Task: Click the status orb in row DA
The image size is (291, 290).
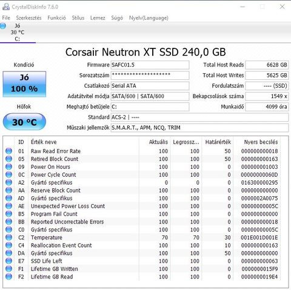Action: point(8,253)
